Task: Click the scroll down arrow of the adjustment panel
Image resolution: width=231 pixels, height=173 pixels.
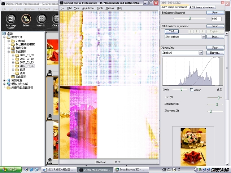Action: click(227, 165)
